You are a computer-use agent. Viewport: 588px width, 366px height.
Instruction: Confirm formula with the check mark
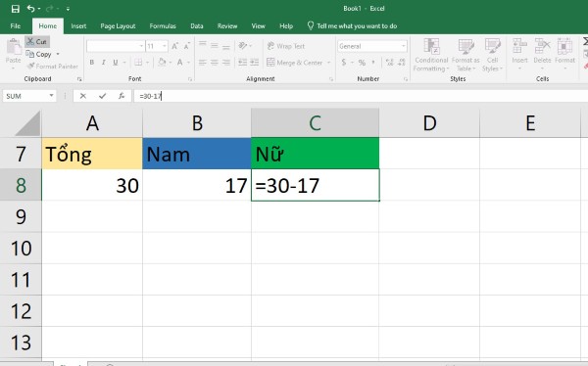coord(102,96)
